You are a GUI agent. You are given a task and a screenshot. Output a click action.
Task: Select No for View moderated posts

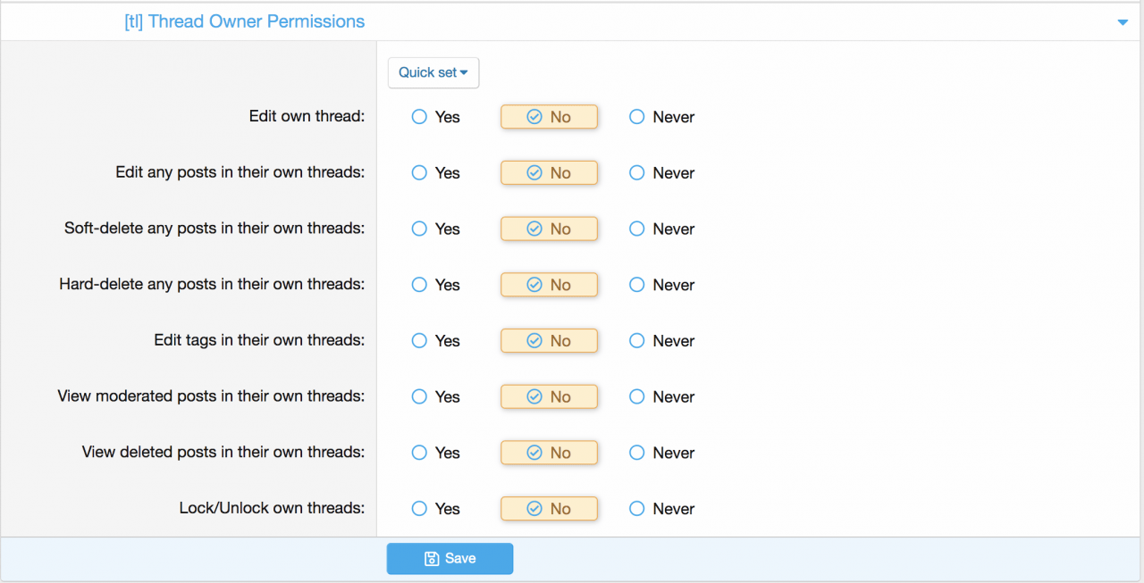click(549, 397)
